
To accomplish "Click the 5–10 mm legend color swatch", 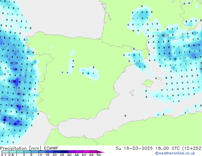I will point(35,152).
